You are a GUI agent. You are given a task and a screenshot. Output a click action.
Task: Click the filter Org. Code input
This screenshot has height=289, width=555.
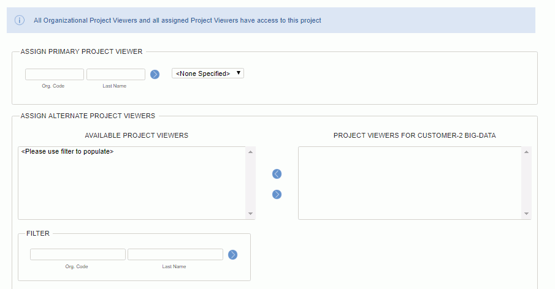click(x=77, y=254)
